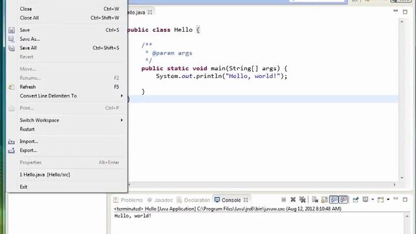The height and width of the screenshot is (234, 416).
Task: Choose Rename... menu item
Action: [66, 78]
